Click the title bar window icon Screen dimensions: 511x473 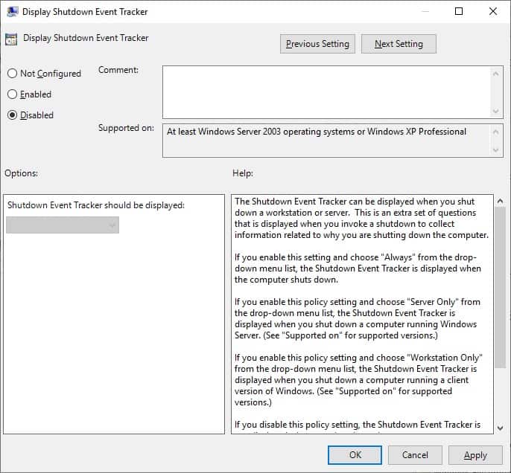pos(12,12)
